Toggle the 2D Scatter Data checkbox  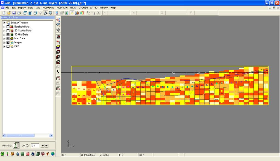point(8,31)
